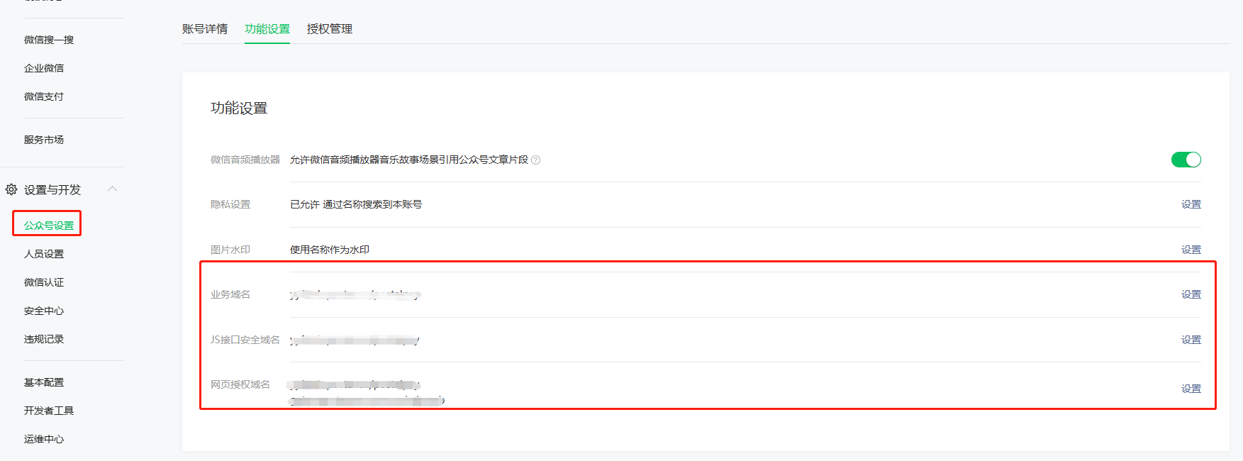Screen dimensions: 1243x461
Task: Select 服务市场 in the sidebar
Action: coord(44,140)
